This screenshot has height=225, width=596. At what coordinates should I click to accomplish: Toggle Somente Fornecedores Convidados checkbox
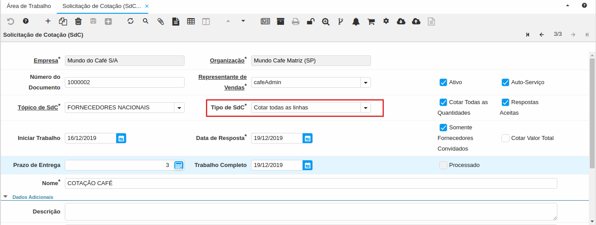point(443,127)
